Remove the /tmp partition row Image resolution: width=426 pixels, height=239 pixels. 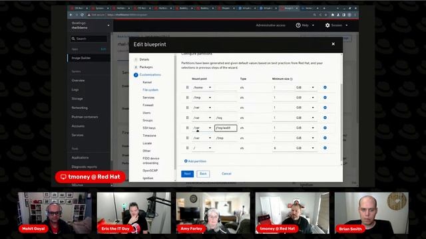point(325,98)
